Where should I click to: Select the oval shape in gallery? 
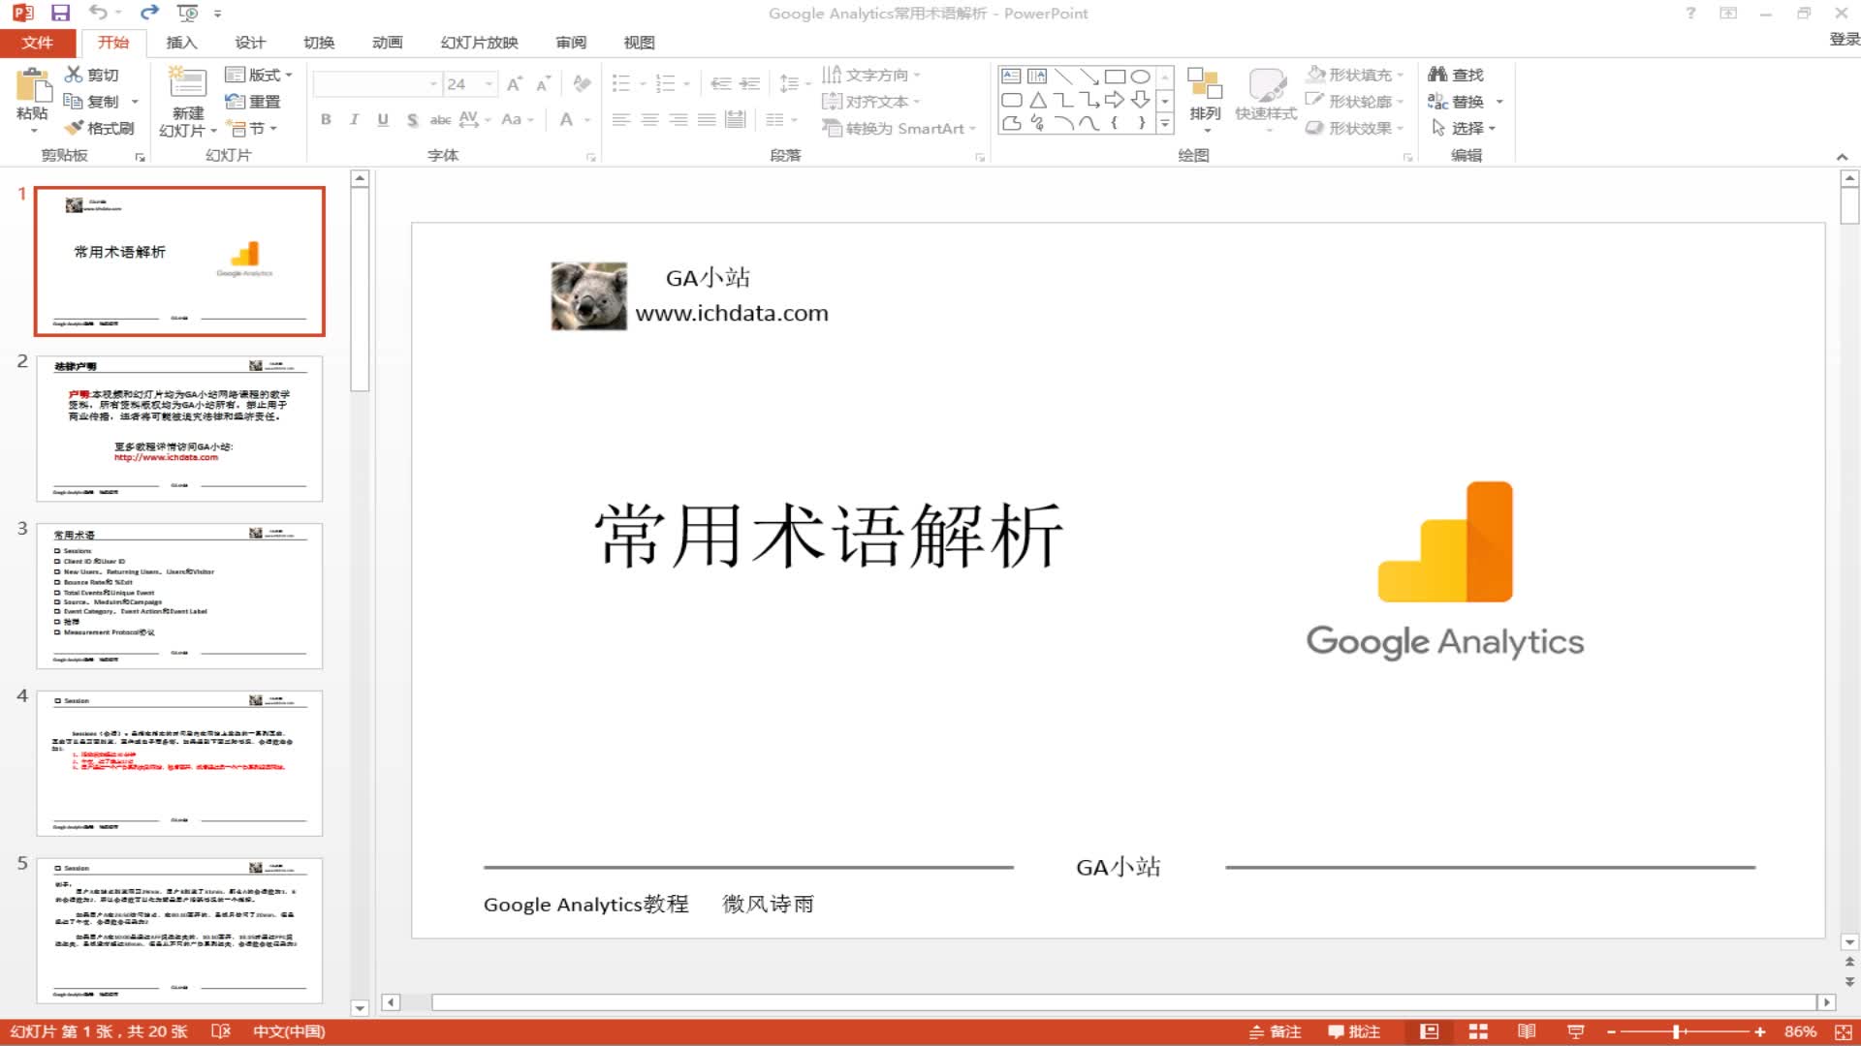(x=1141, y=77)
